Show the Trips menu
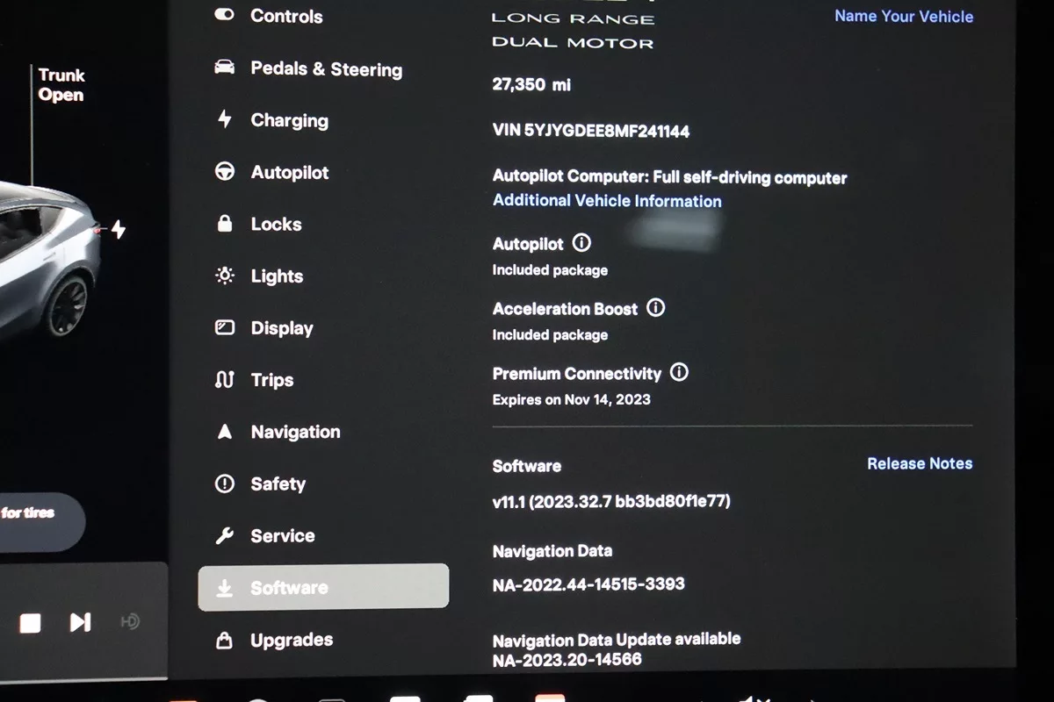This screenshot has height=702, width=1054. click(254, 380)
